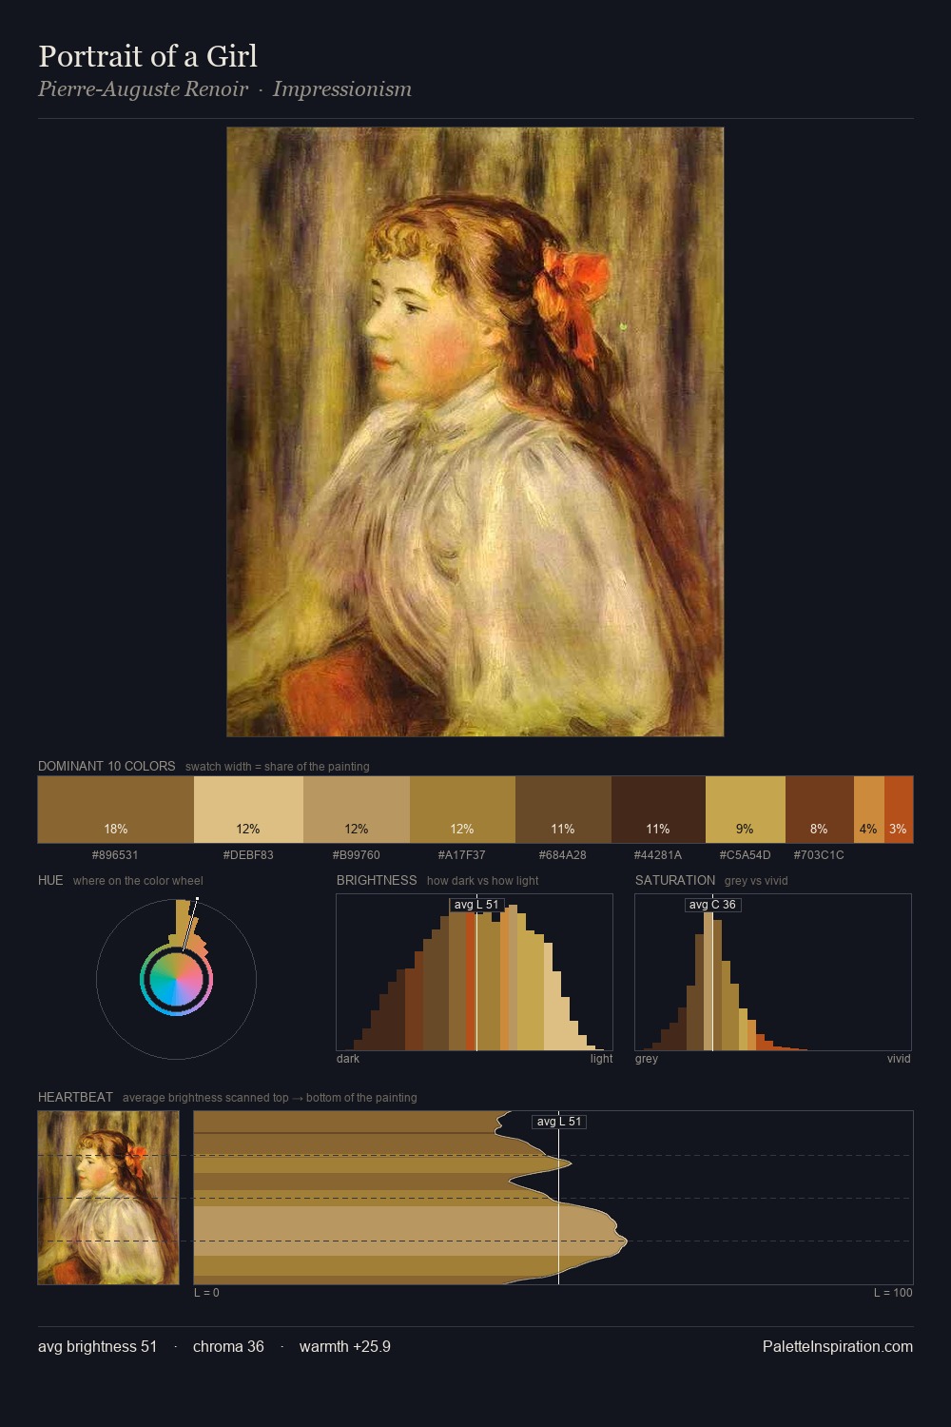Click the color wheel in HUE chart
The height and width of the screenshot is (1427, 951).
coord(176,979)
